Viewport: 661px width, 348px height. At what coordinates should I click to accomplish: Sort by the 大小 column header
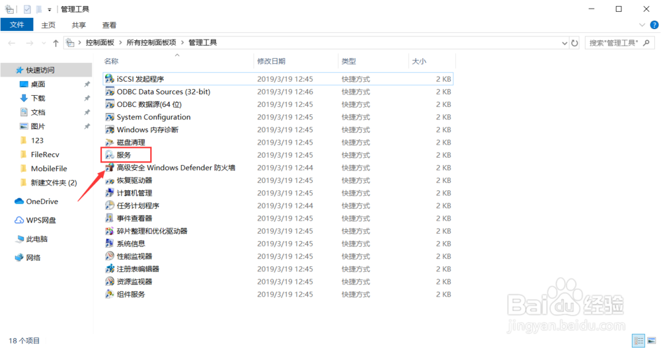coord(419,61)
